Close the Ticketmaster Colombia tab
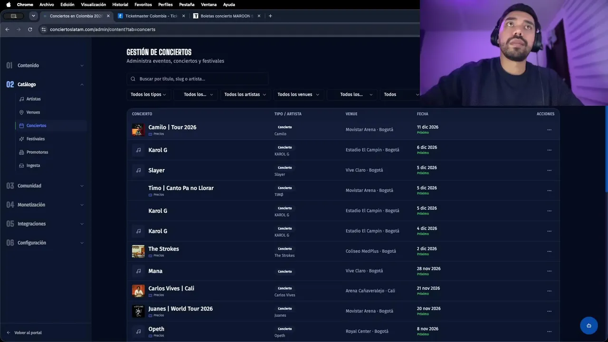This screenshot has width=608, height=342. tap(183, 16)
